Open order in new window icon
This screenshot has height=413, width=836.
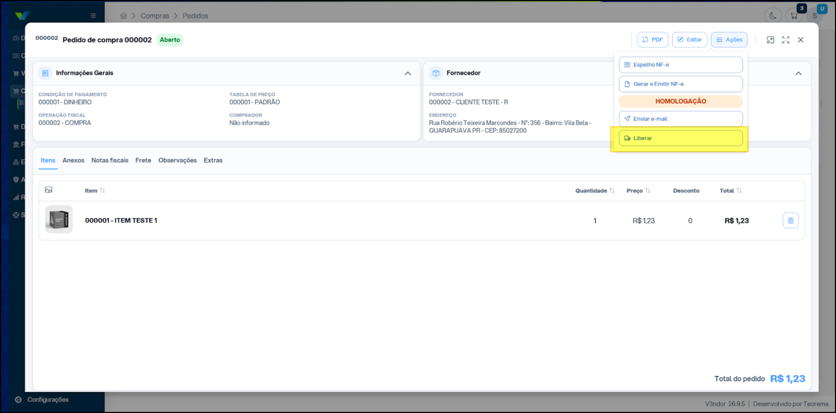(x=770, y=40)
